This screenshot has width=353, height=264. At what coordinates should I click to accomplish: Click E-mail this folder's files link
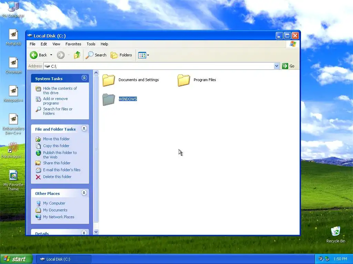(x=62, y=170)
